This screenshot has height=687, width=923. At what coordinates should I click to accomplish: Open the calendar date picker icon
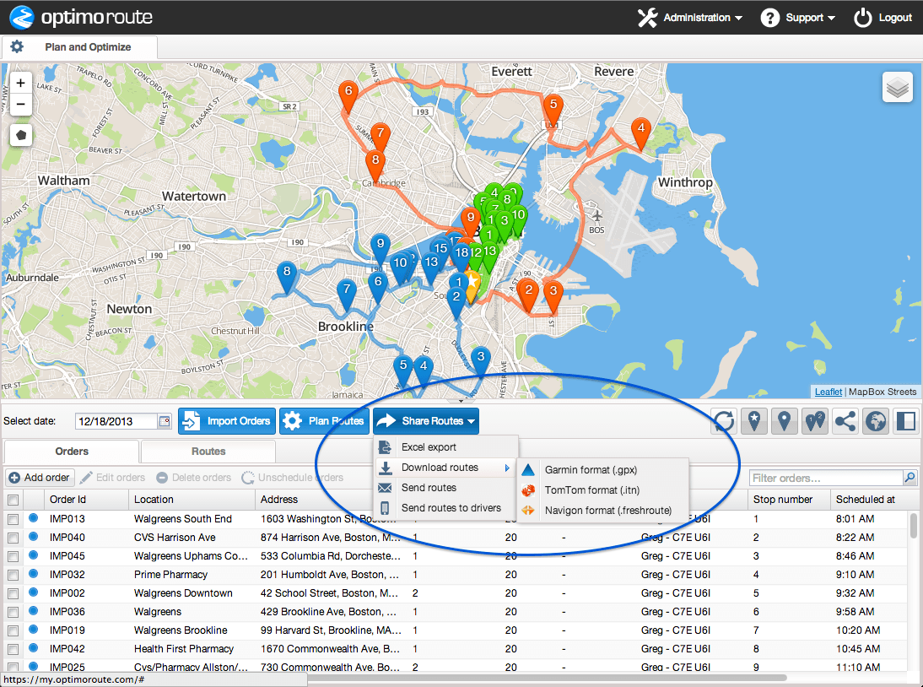[x=165, y=421]
